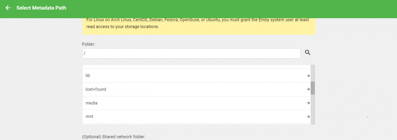Click the arrow icon beside media
The height and width of the screenshot is (140, 397).
pos(308,103)
